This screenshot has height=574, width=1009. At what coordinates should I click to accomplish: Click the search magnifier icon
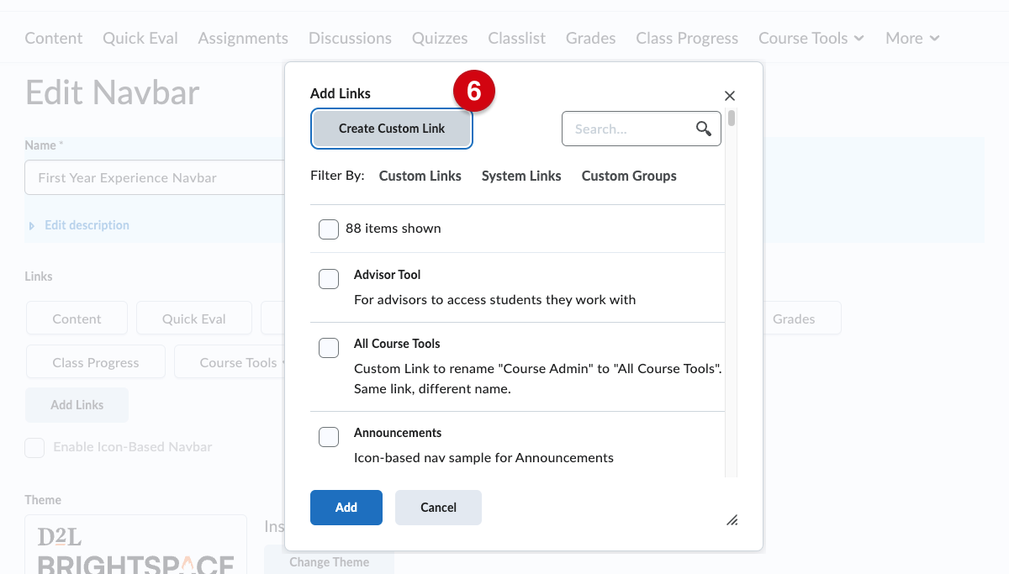(704, 129)
